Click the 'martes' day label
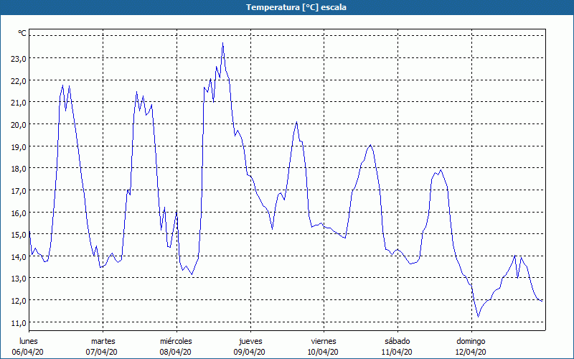Screen dimensions: 574x359 [103, 341]
